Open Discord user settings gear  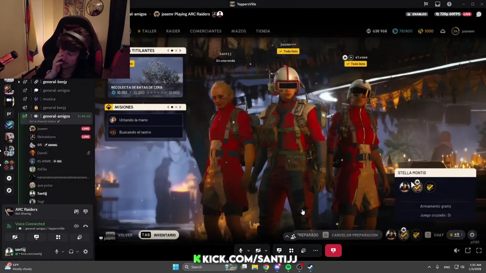tap(85, 251)
